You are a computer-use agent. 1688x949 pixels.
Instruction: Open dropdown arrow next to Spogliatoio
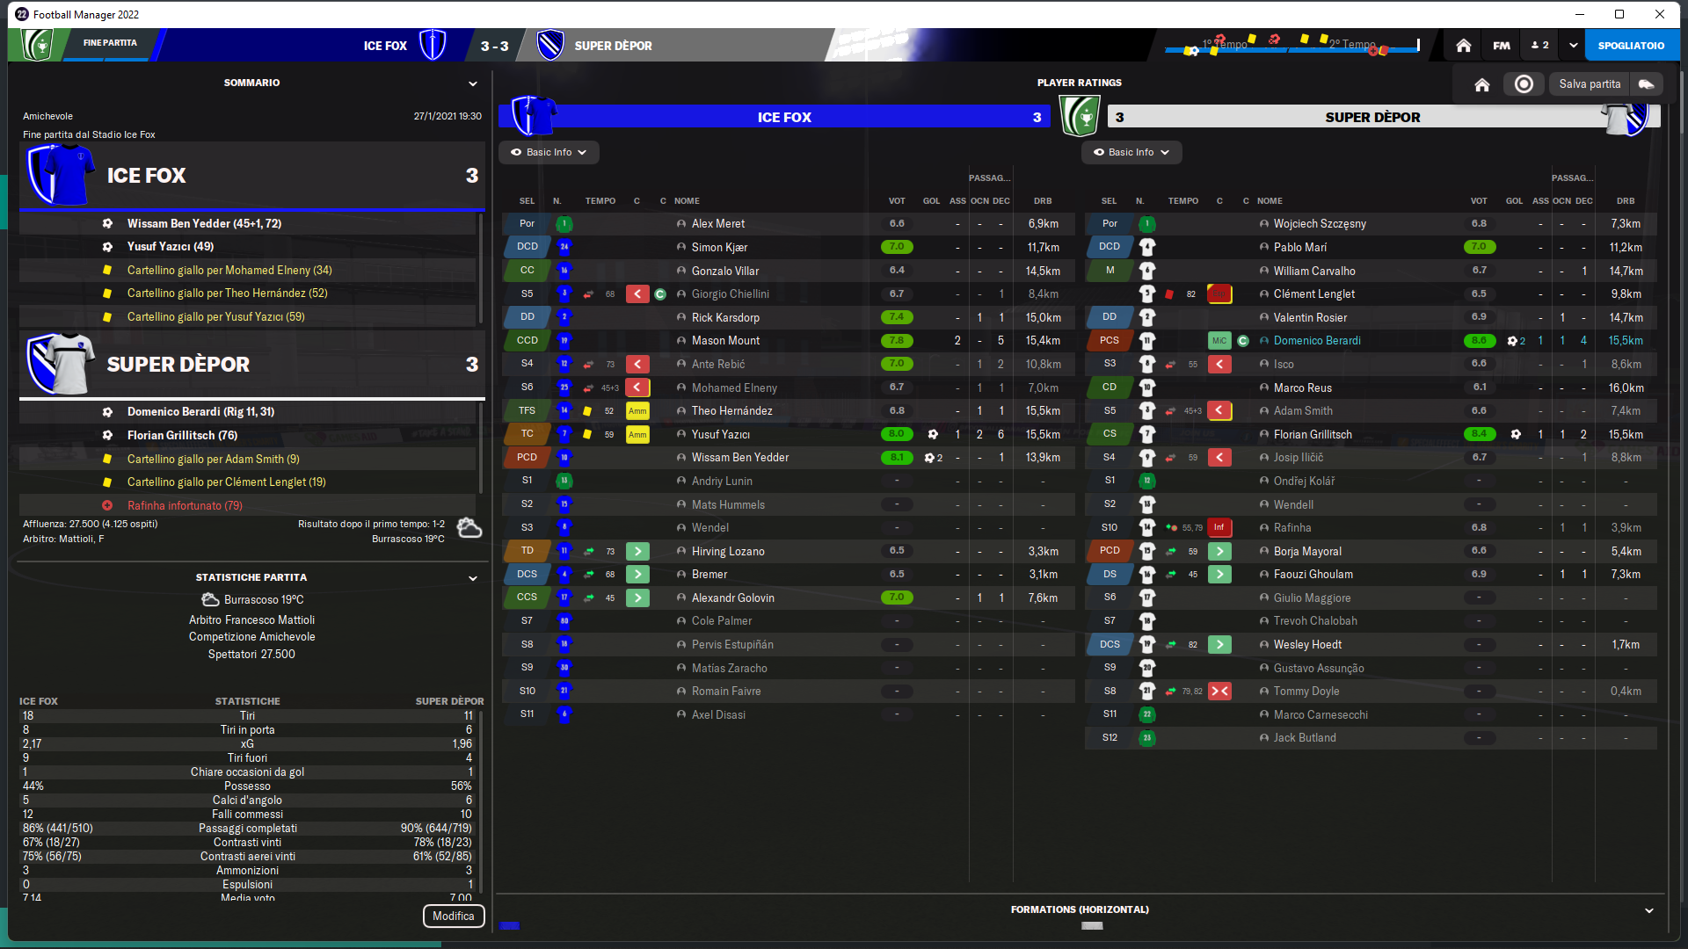1573,46
